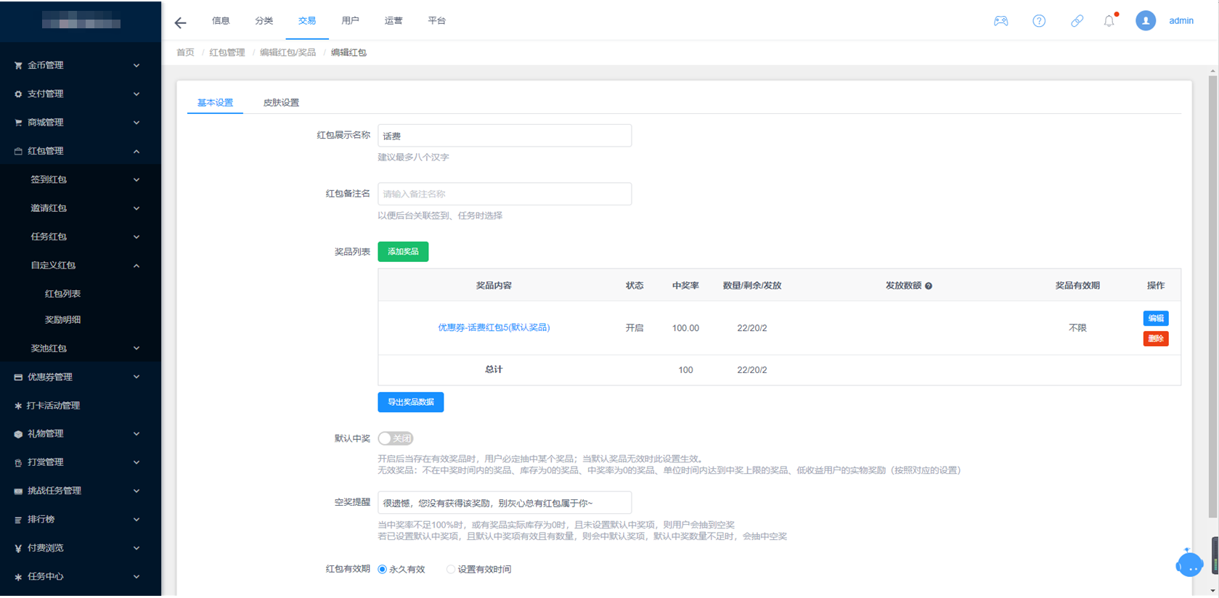Switch to the 信息 top menu
The height and width of the screenshot is (598, 1219).
[221, 20]
